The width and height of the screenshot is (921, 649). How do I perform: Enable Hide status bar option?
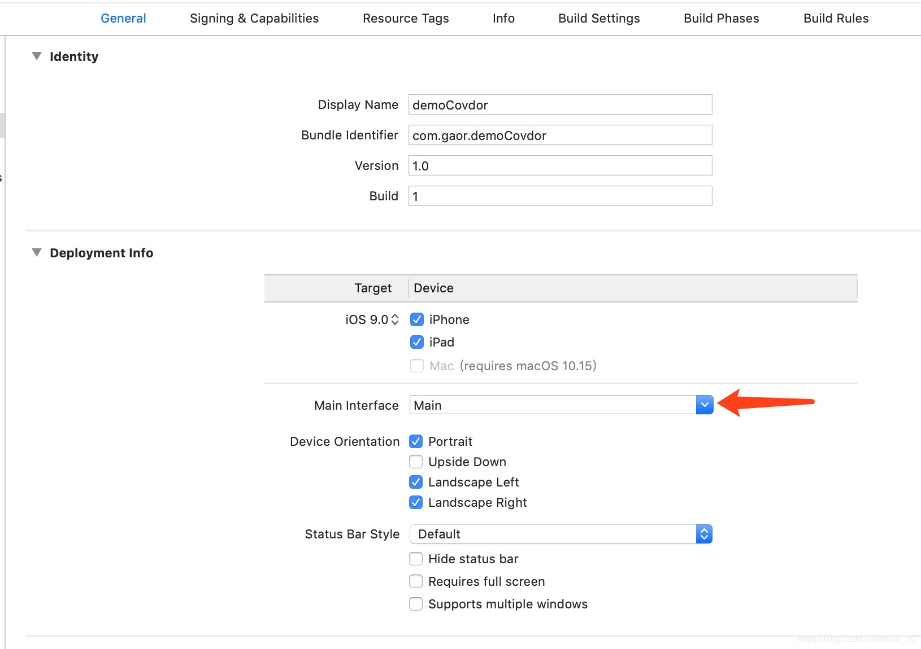point(416,559)
